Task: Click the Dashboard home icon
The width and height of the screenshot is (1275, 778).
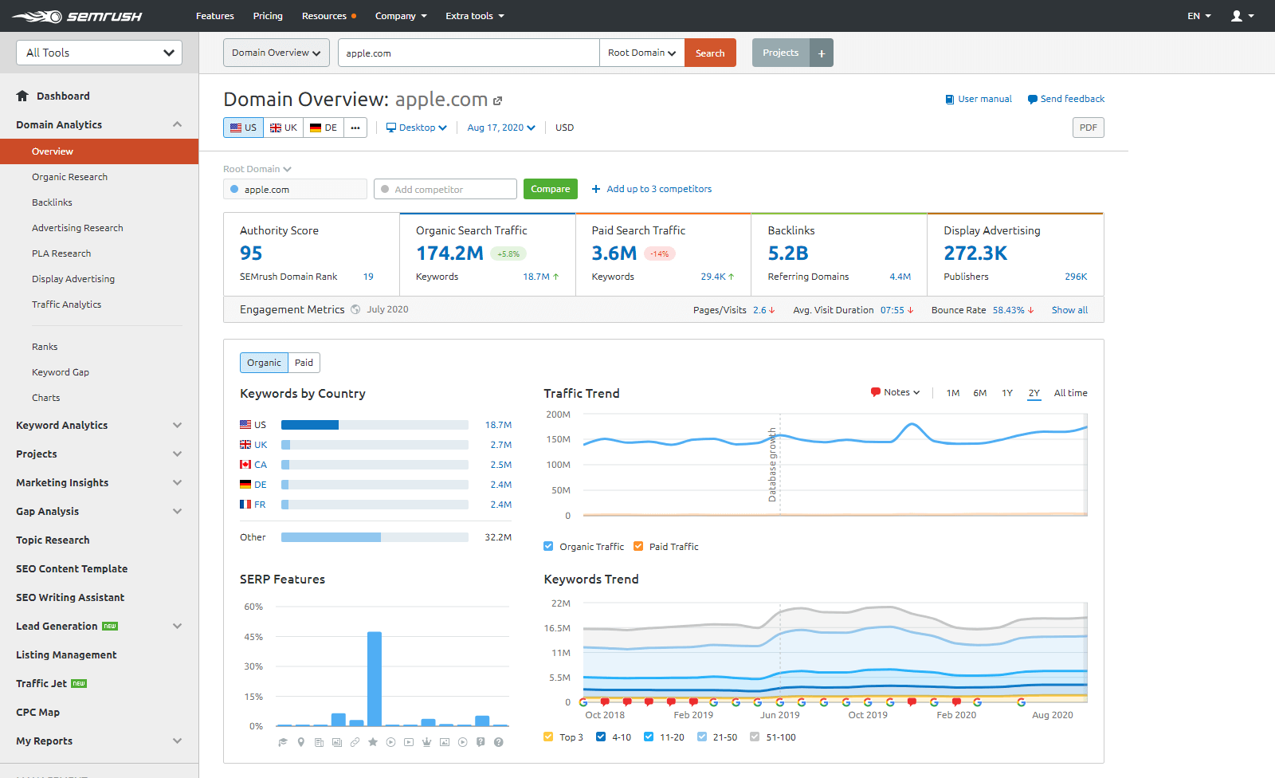Action: [22, 96]
